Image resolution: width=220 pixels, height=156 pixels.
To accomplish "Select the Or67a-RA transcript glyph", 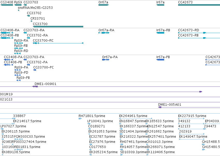I will pyautogui.click(x=104, y=33).
